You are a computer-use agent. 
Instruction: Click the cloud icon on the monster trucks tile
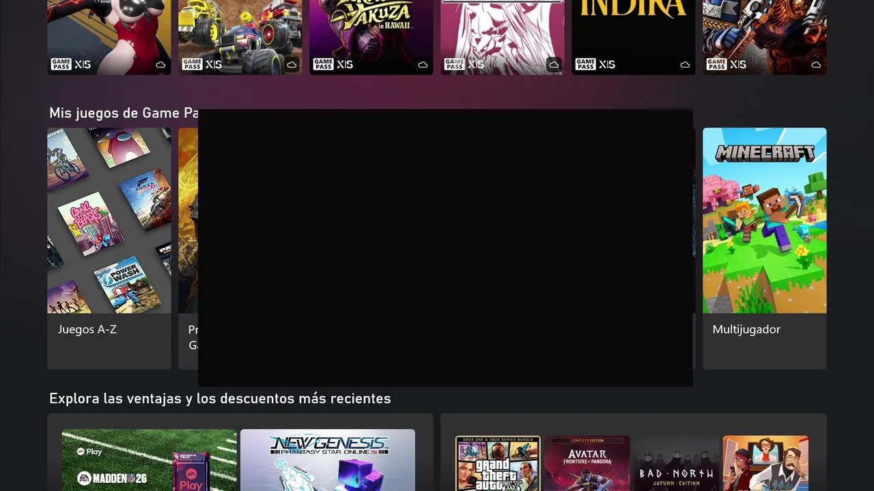tap(292, 65)
